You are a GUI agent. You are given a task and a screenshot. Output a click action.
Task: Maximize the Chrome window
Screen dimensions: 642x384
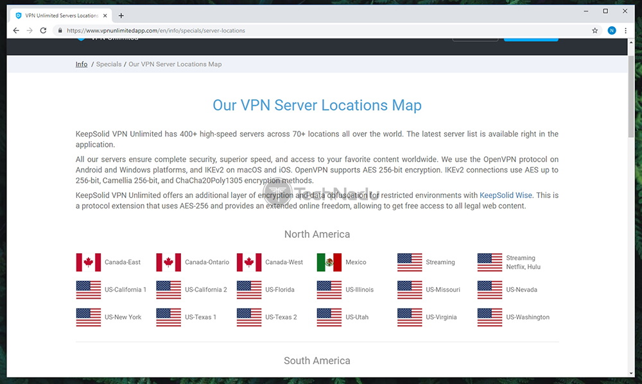click(605, 11)
